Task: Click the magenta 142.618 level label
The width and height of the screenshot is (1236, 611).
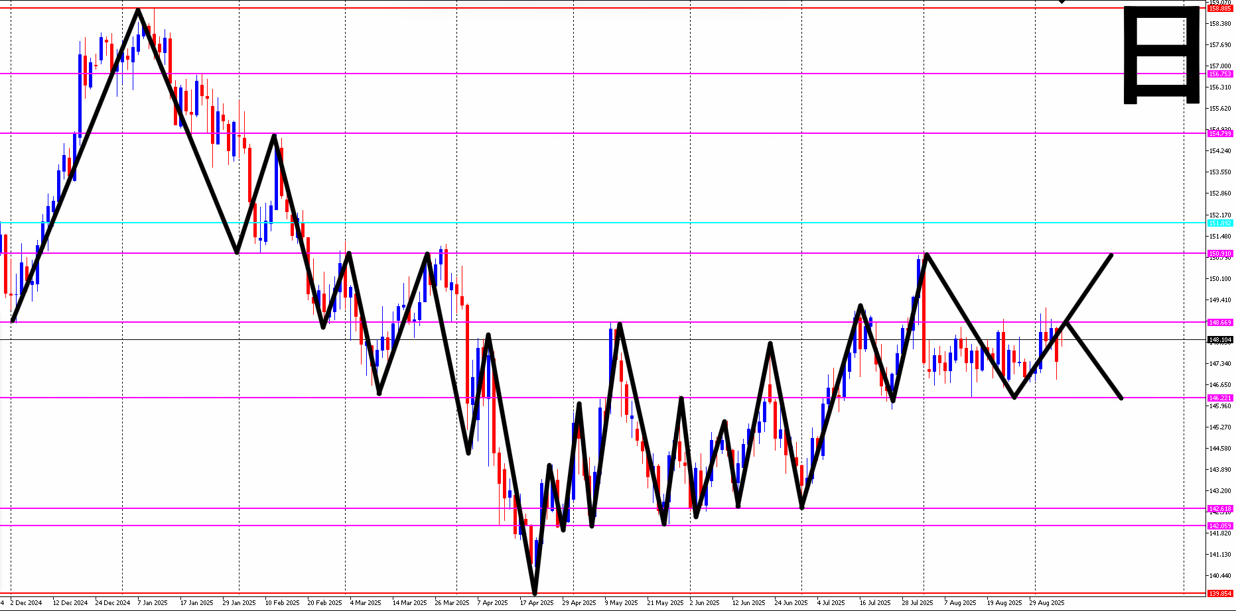Action: pyautogui.click(x=1221, y=509)
